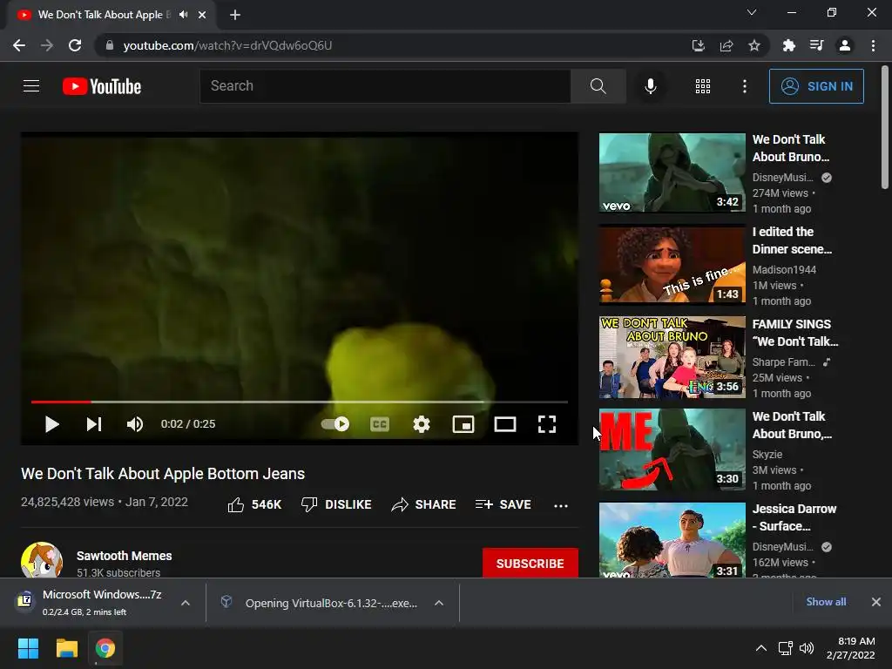This screenshot has width=892, height=669.
Task: Open player settings gear
Action: [x=422, y=424]
